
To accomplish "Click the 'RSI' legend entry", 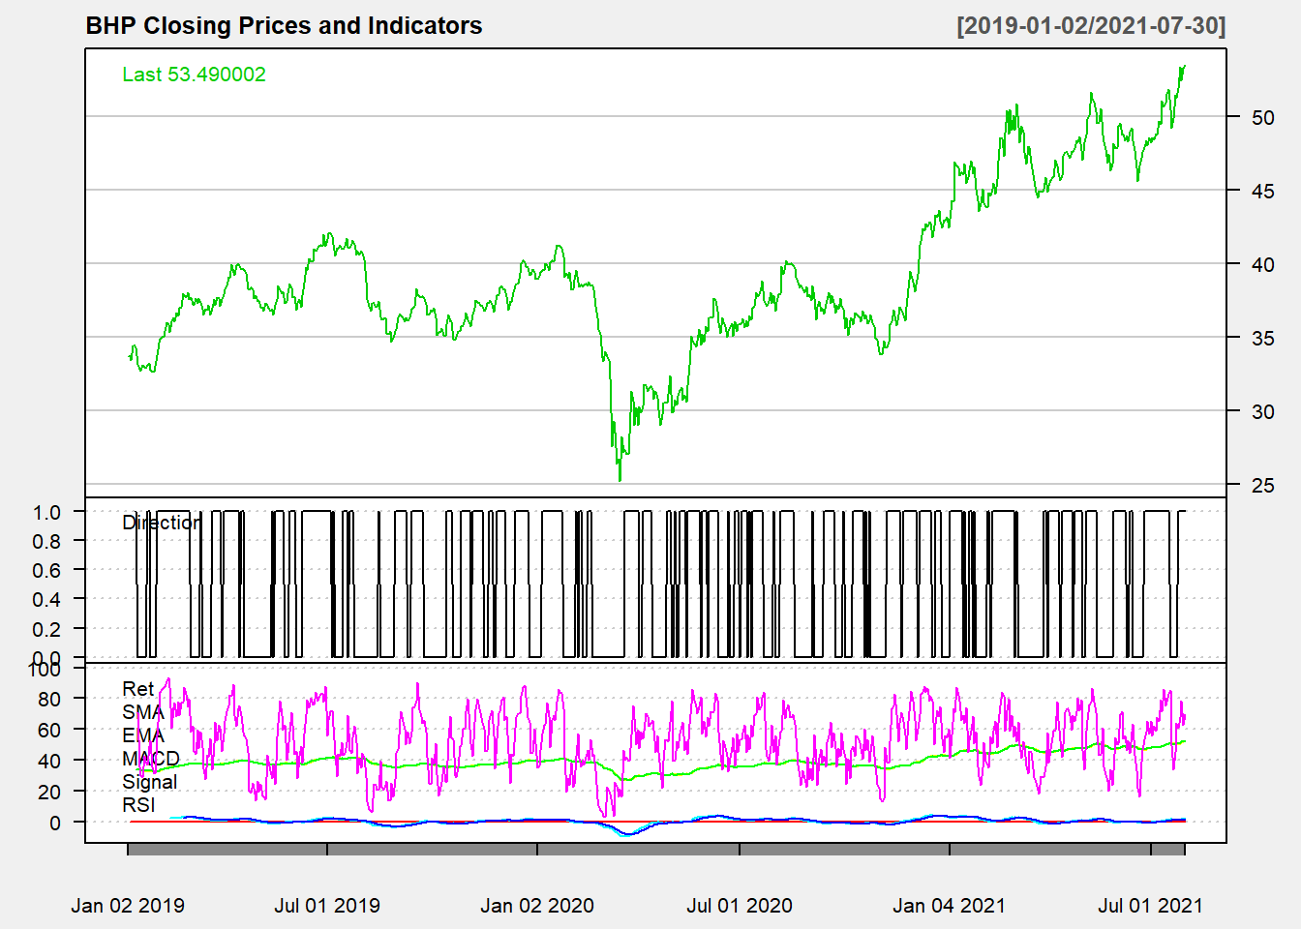I will (138, 805).
